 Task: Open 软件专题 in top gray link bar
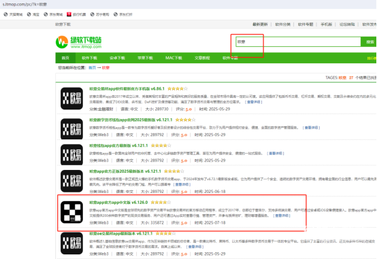(x=306, y=24)
